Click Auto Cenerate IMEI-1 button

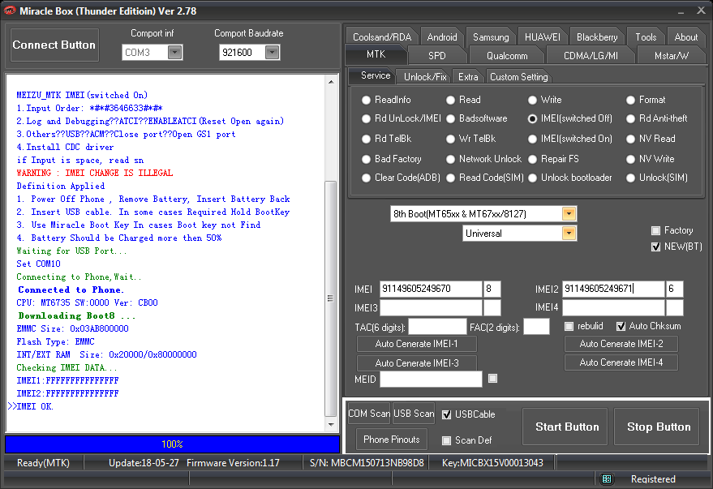pos(416,344)
